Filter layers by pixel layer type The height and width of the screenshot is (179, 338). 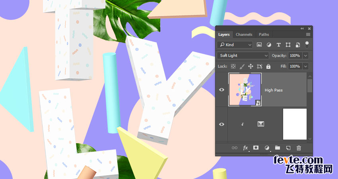[x=259, y=45]
